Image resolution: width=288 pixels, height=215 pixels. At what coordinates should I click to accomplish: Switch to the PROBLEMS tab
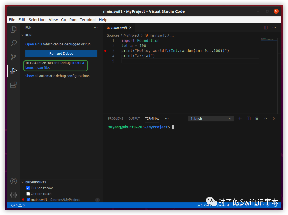(115, 118)
